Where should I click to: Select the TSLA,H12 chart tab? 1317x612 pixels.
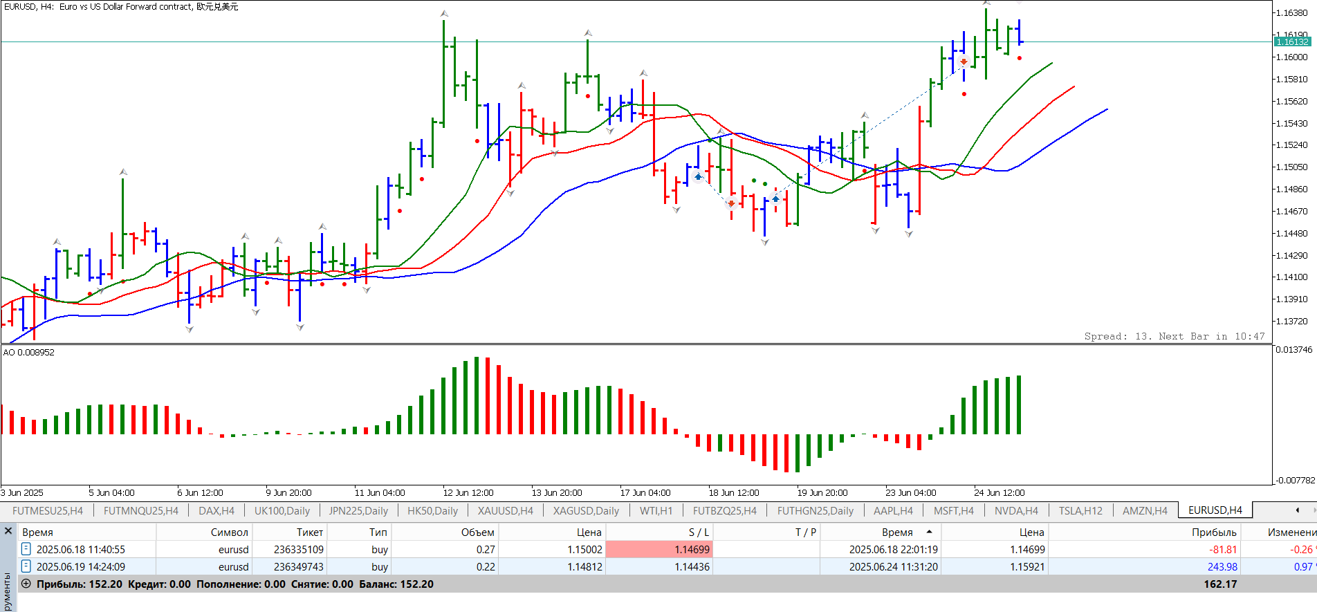pyautogui.click(x=1080, y=510)
